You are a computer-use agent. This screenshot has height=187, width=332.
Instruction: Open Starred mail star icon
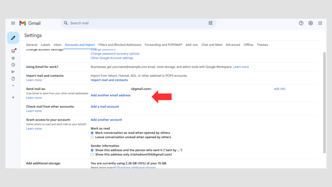pos(13,58)
